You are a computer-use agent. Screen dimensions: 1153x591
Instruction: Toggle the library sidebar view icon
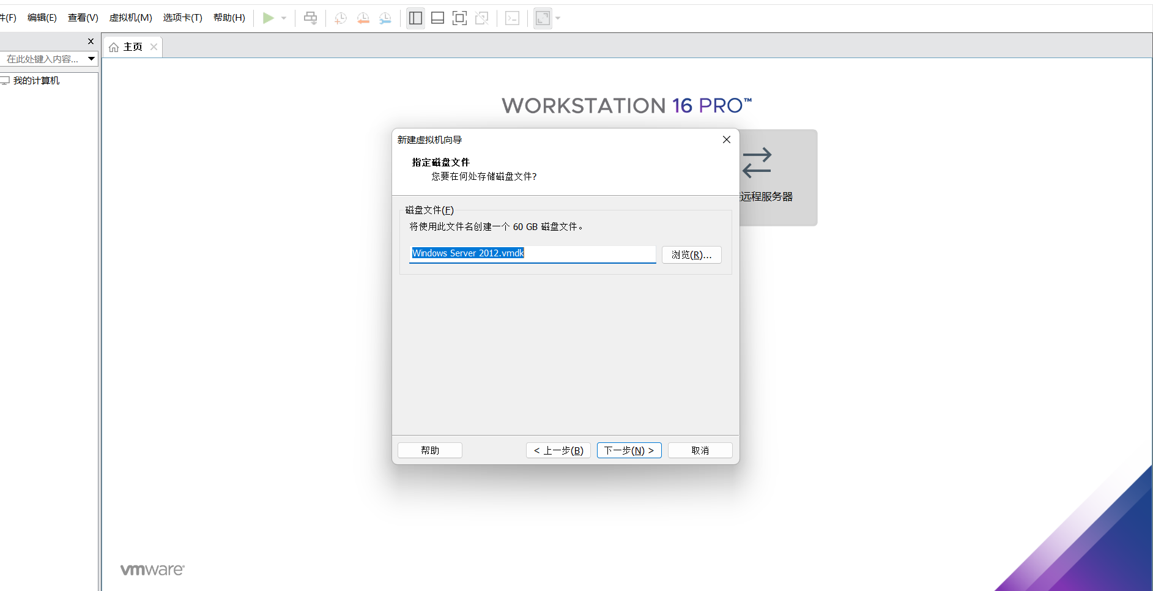pos(416,18)
